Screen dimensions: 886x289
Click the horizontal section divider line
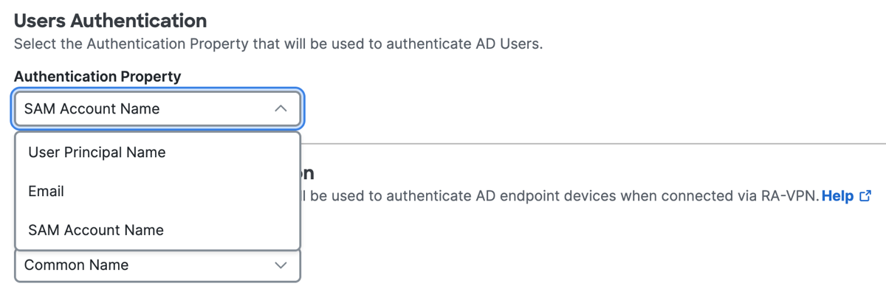coord(594,143)
